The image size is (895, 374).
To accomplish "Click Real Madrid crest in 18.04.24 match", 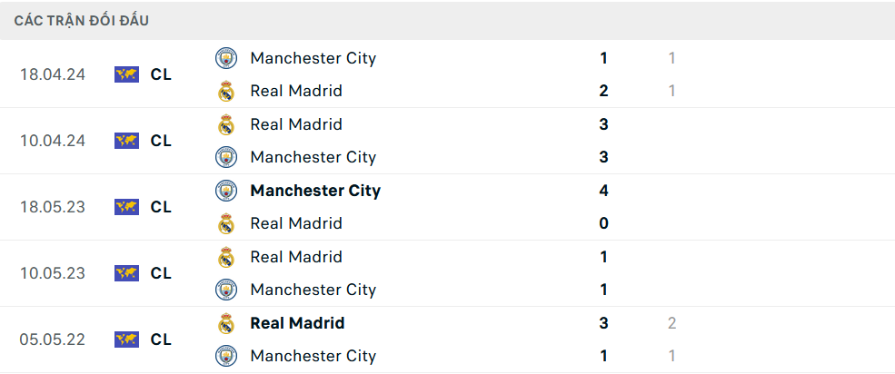I will pos(225,91).
